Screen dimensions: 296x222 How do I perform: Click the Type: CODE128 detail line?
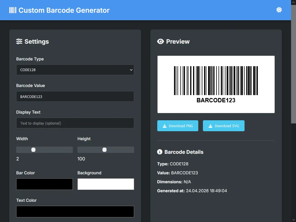click(173, 164)
